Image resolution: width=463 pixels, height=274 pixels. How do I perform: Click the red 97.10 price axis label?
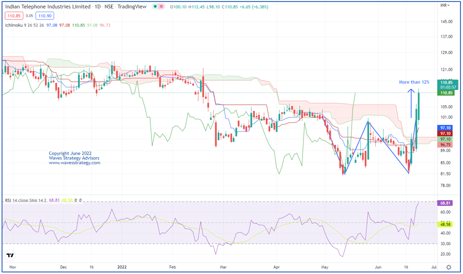pos(445,133)
